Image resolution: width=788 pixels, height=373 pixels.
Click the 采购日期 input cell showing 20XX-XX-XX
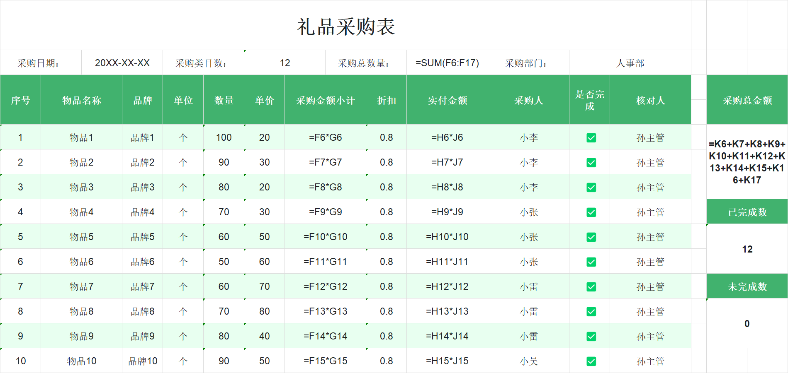pyautogui.click(x=122, y=62)
